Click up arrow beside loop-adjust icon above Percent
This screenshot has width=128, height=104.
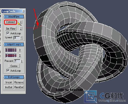coord(20,55)
